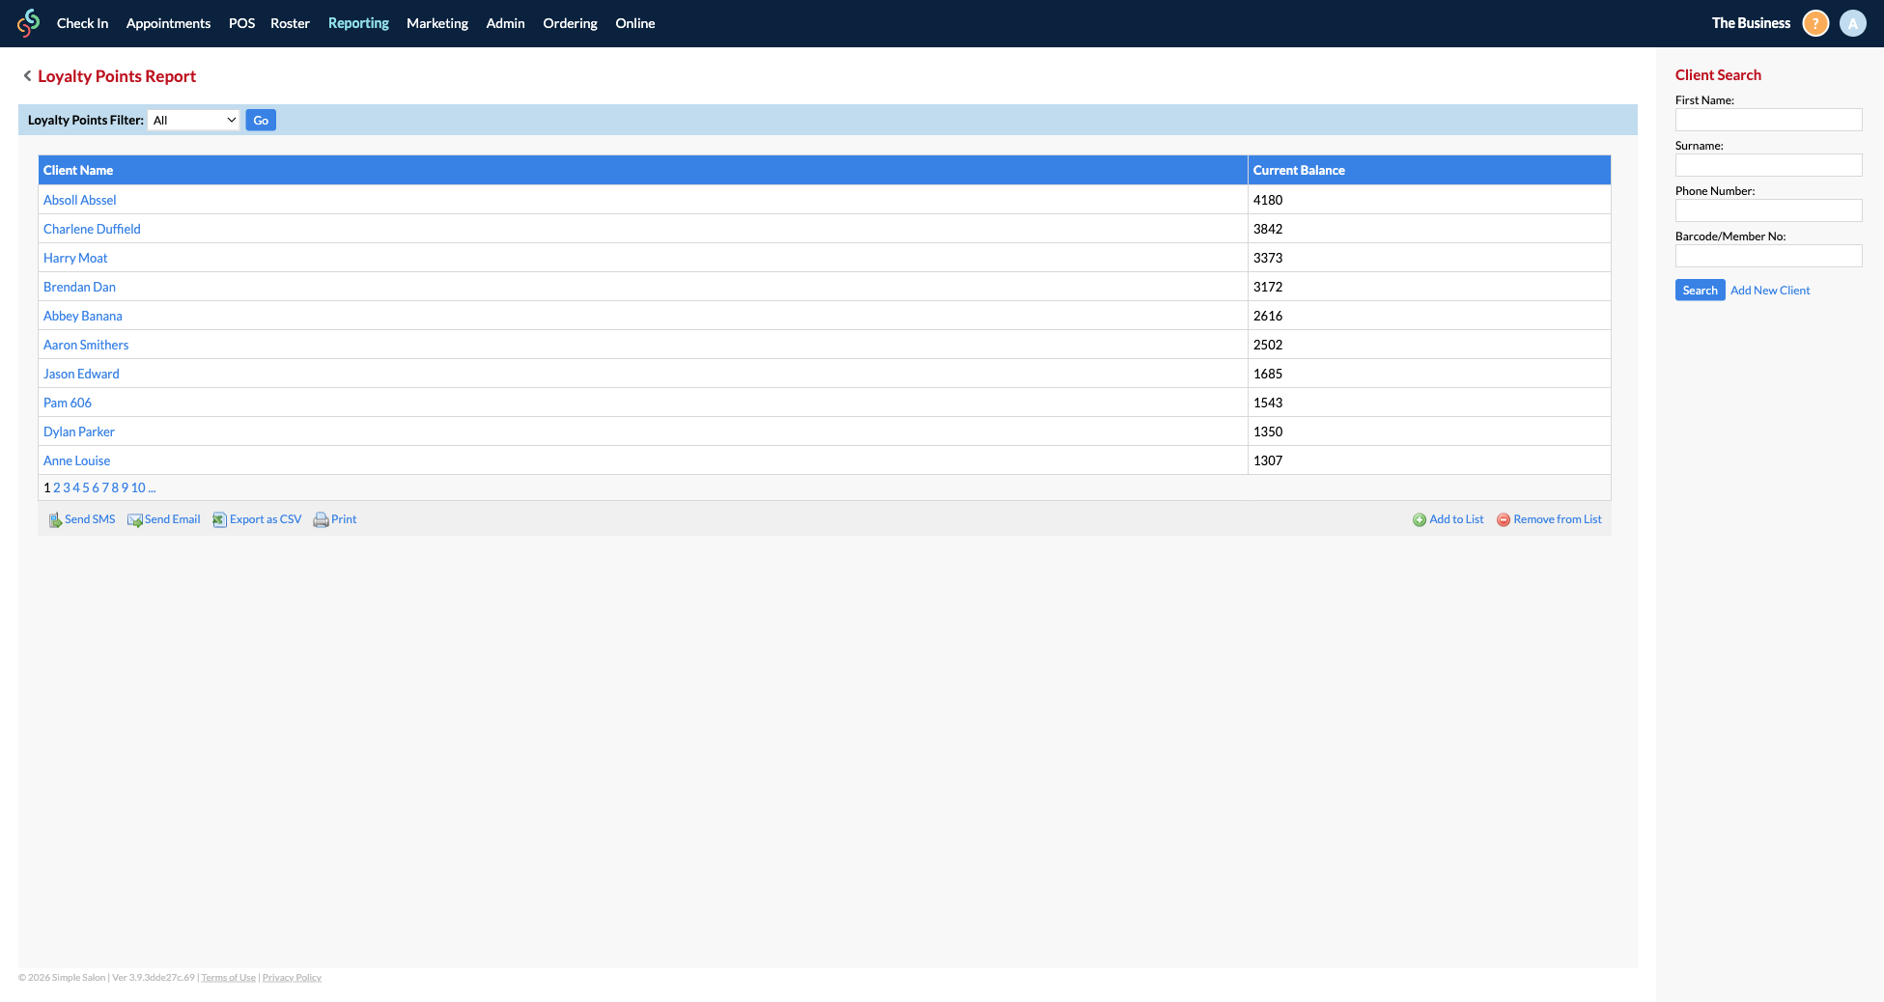Click the Simple Salon logo icon
This screenshot has height=1002, width=1884.
(x=28, y=23)
